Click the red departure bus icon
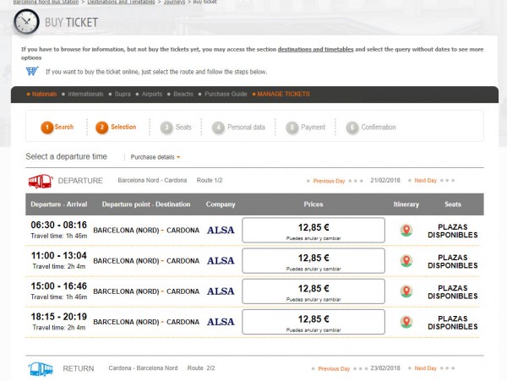507x381 pixels. coord(41,181)
